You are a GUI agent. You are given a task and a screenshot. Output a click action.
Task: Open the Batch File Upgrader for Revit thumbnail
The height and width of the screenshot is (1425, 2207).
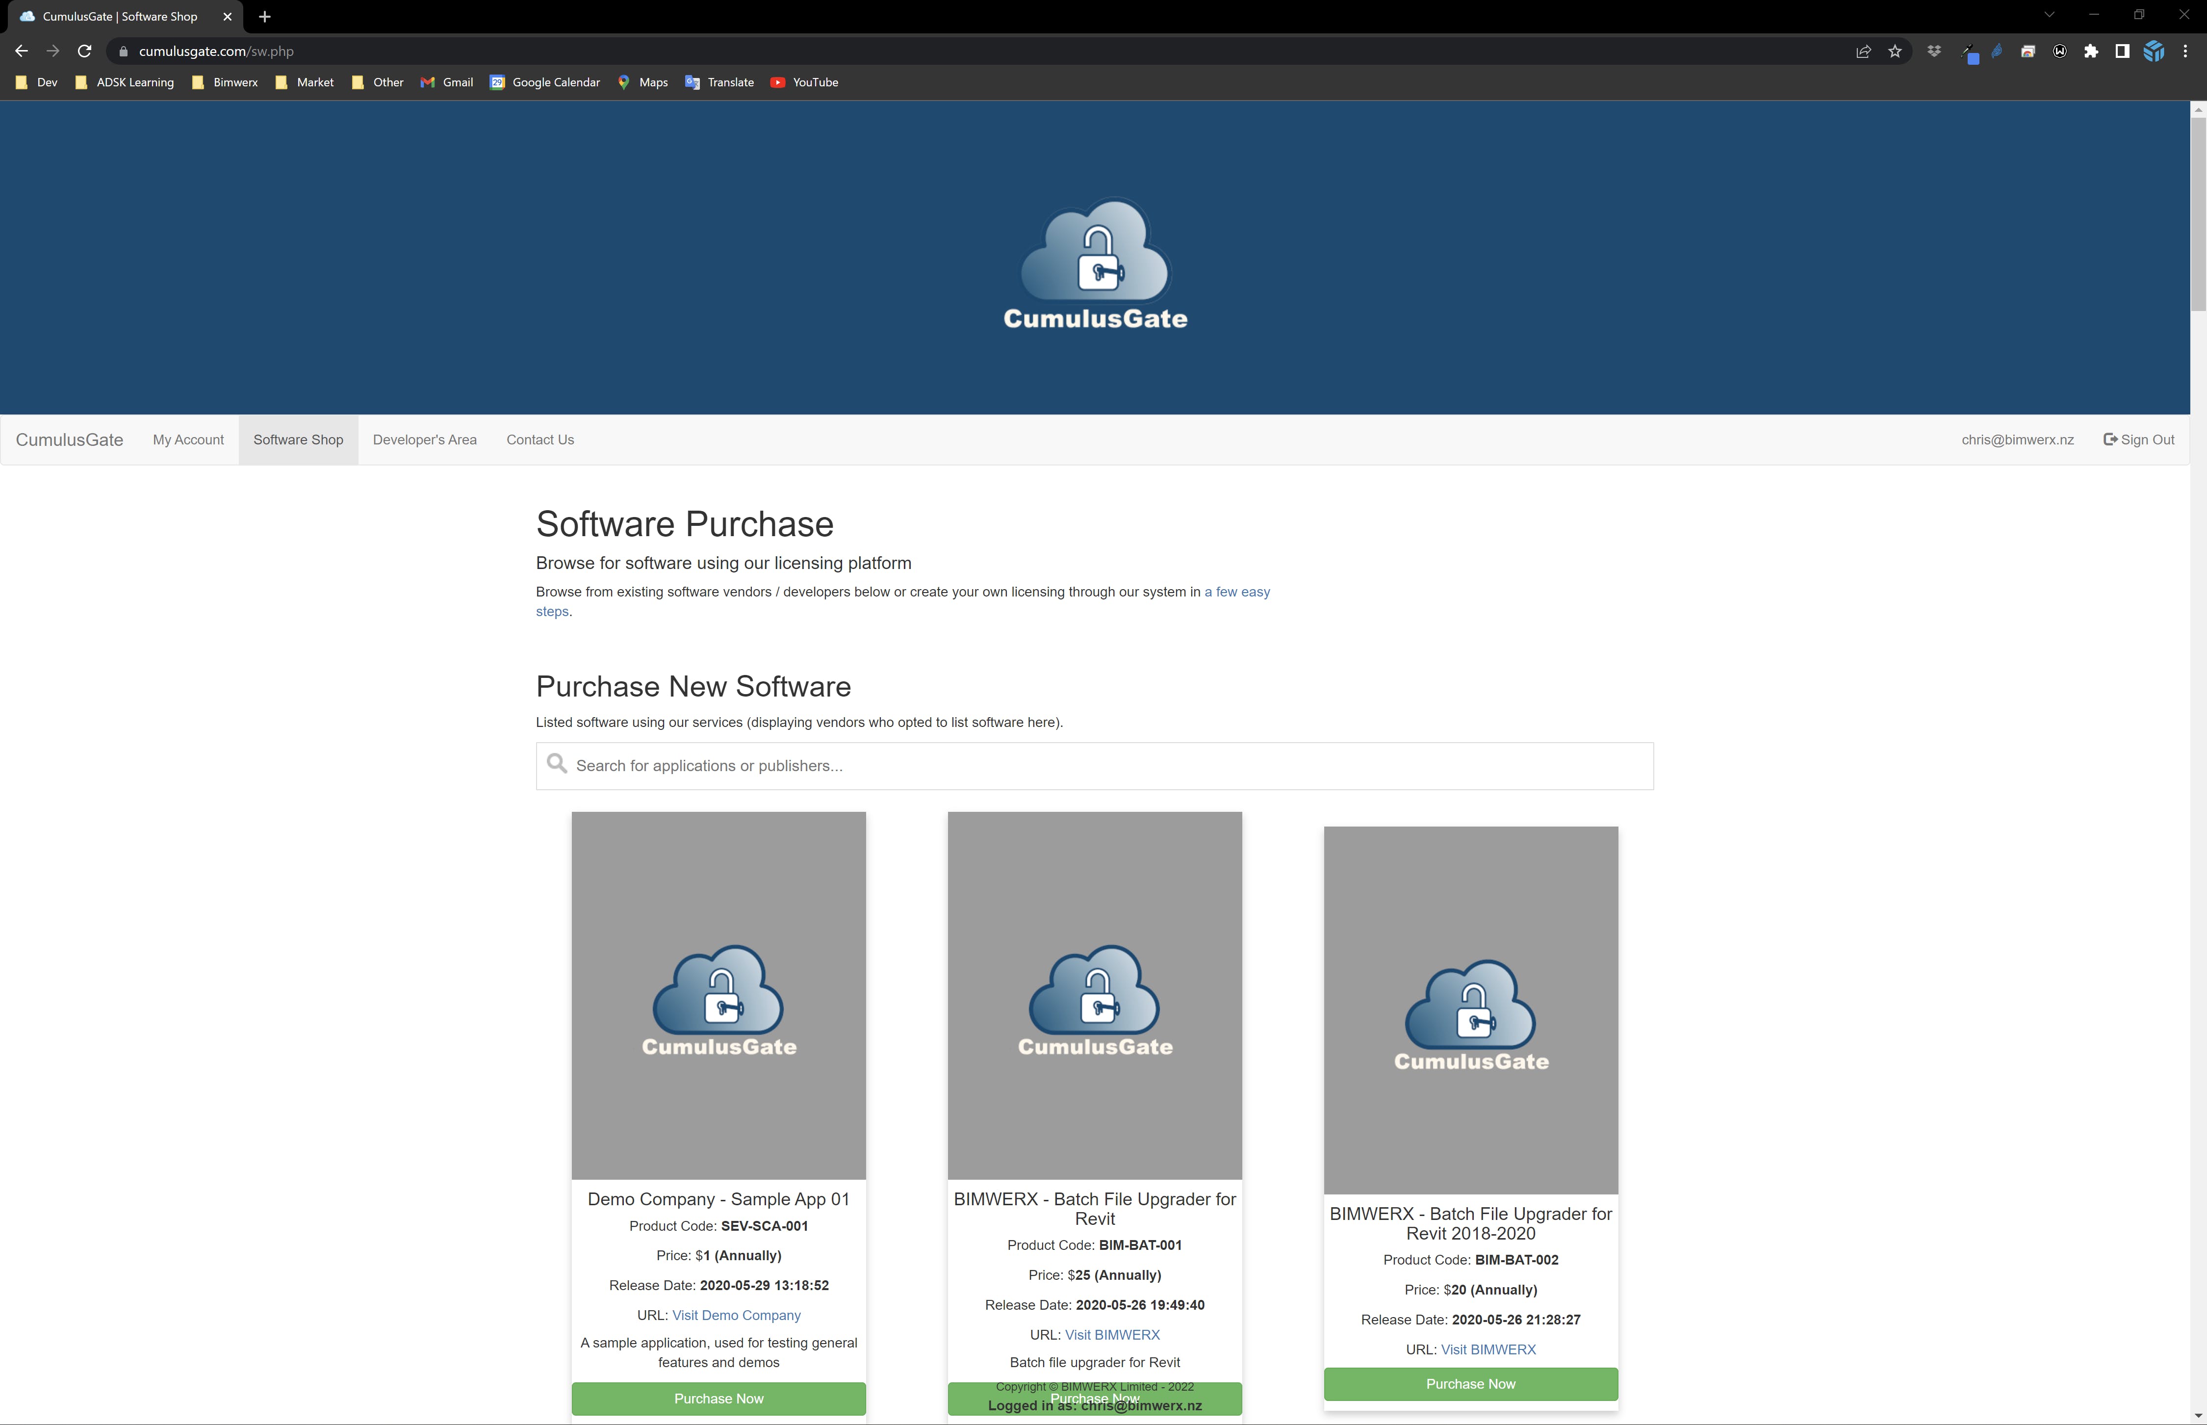pyautogui.click(x=1094, y=996)
